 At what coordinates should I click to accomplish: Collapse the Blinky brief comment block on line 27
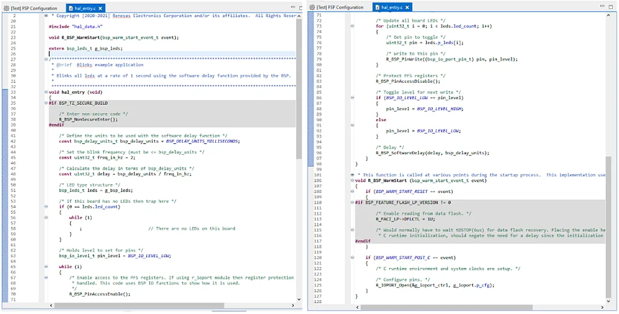click(47, 59)
